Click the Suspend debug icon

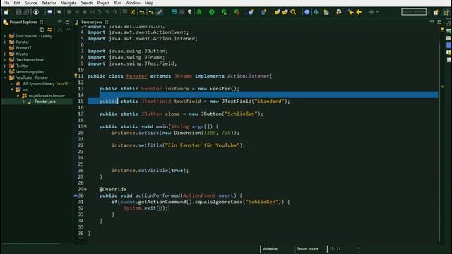(x=77, y=12)
